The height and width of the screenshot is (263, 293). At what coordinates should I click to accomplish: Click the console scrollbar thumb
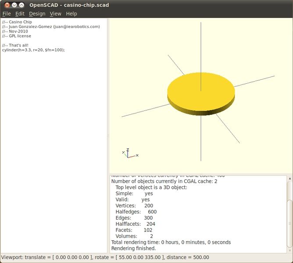pyautogui.click(x=289, y=224)
